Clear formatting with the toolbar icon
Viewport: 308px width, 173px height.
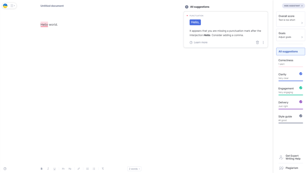[x=103, y=169]
